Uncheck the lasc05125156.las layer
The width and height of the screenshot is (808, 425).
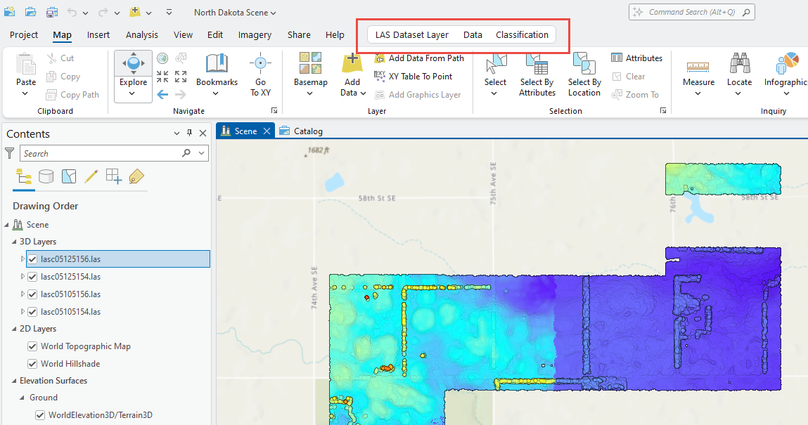(32, 259)
